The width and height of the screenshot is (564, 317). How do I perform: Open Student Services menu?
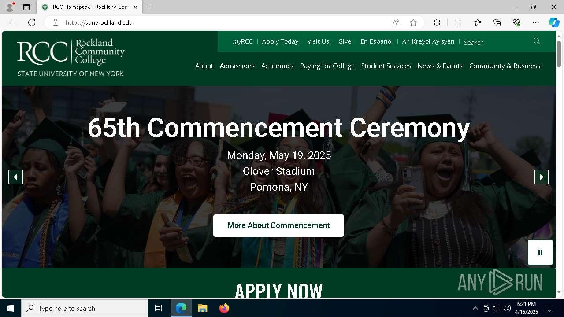pos(386,66)
